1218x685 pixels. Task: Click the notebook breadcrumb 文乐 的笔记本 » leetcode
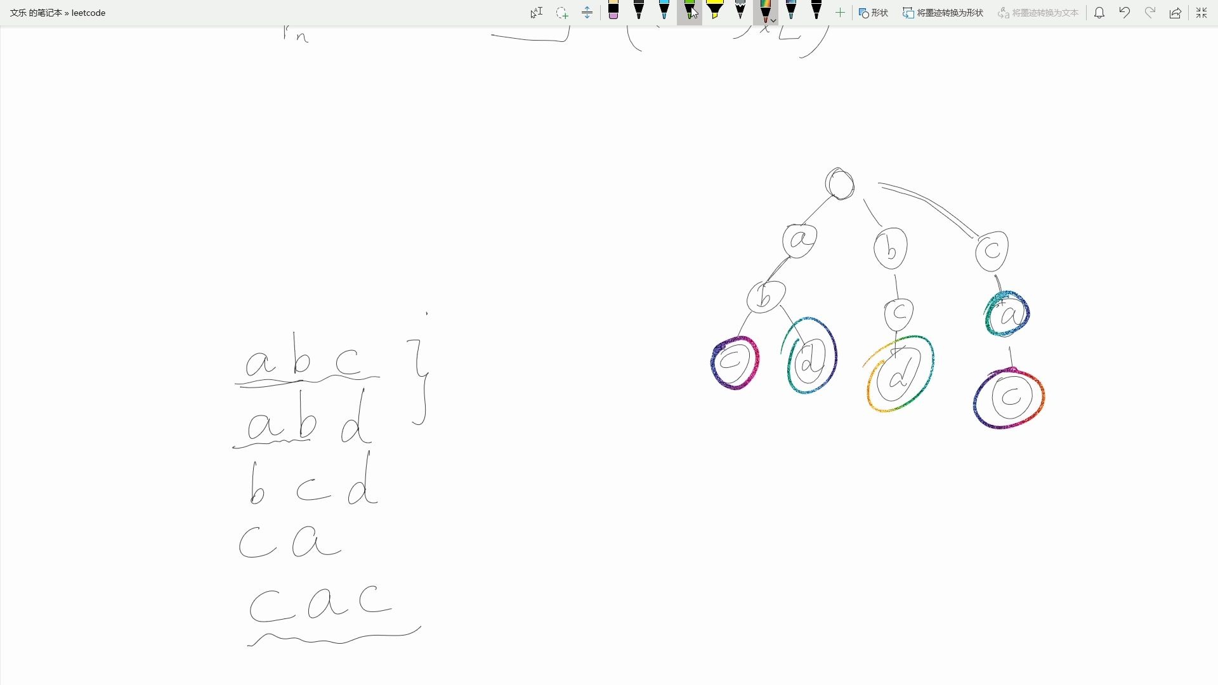(58, 13)
